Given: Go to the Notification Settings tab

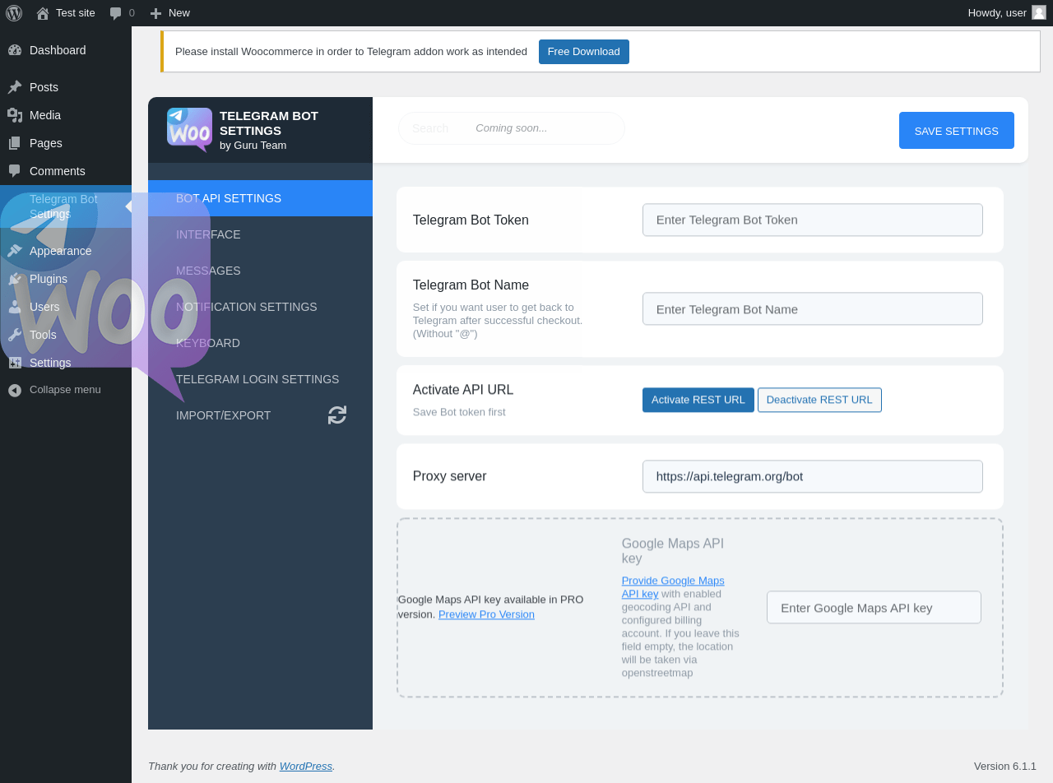Looking at the screenshot, I should coord(260,307).
